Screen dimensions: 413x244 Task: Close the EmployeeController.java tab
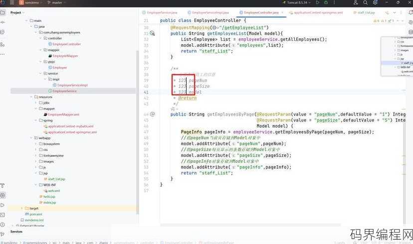click(x=282, y=12)
